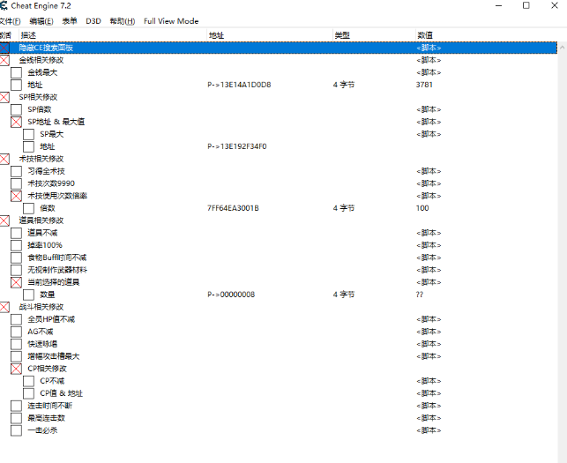Enable the AG不减 checkbox
Screen dimensions: 567x463
click(16, 332)
